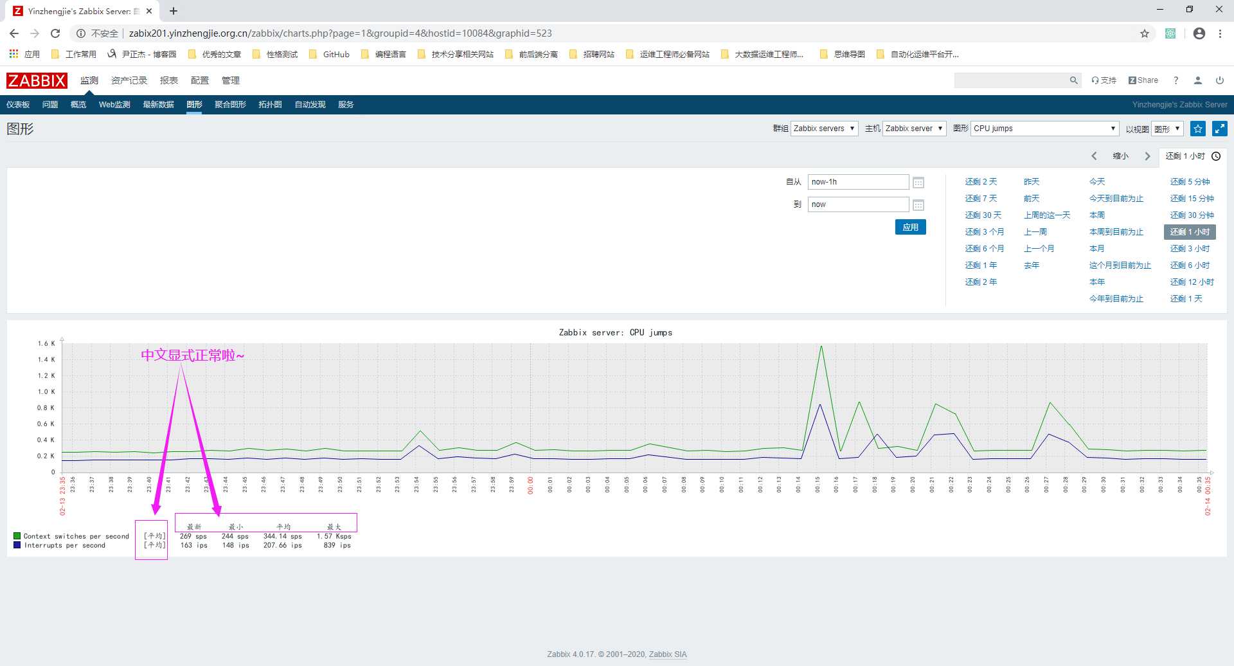Viewport: 1234px width, 666px height.
Task: Click the green extension icon
Action: coord(1170,33)
